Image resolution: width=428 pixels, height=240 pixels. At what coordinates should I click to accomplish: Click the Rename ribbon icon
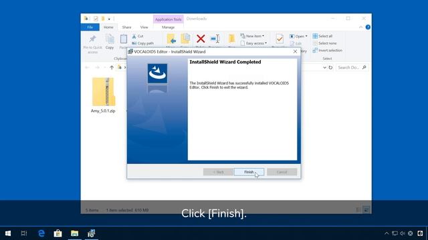point(215,39)
